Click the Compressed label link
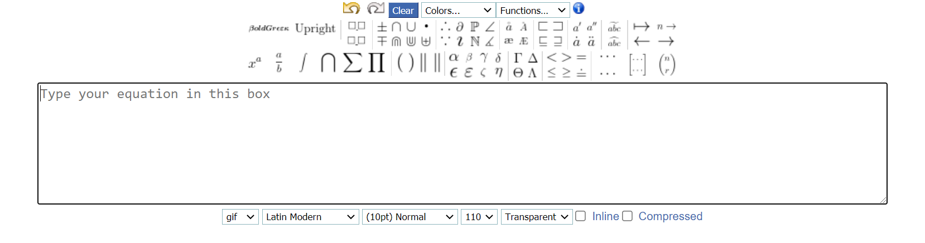The width and height of the screenshot is (925, 243). point(671,216)
